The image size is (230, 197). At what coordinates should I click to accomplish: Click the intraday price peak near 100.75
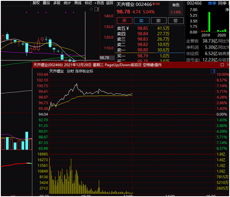click(x=77, y=84)
